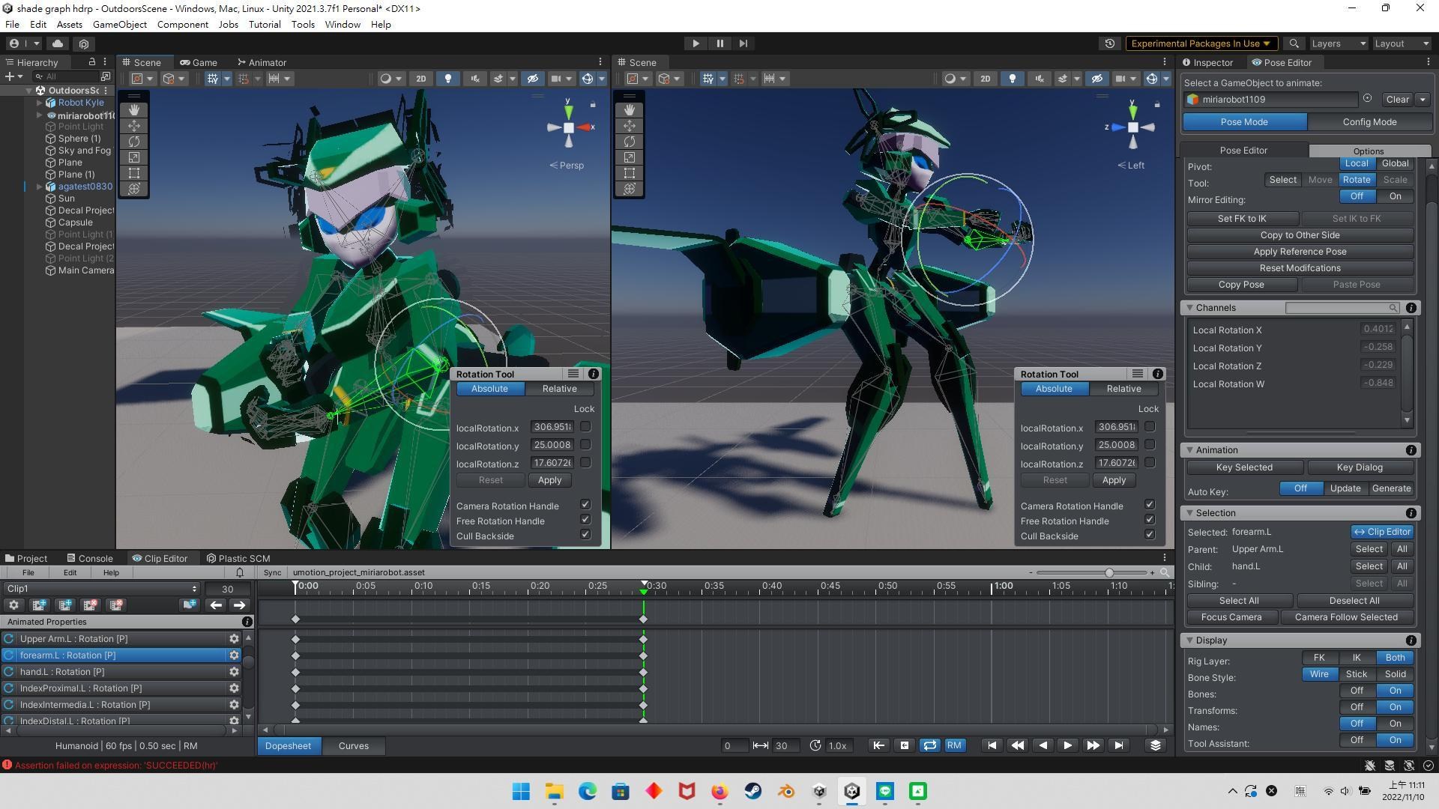
Task: Expand the miriarobot1109 item in the Hierarchy
Action: 39,115
